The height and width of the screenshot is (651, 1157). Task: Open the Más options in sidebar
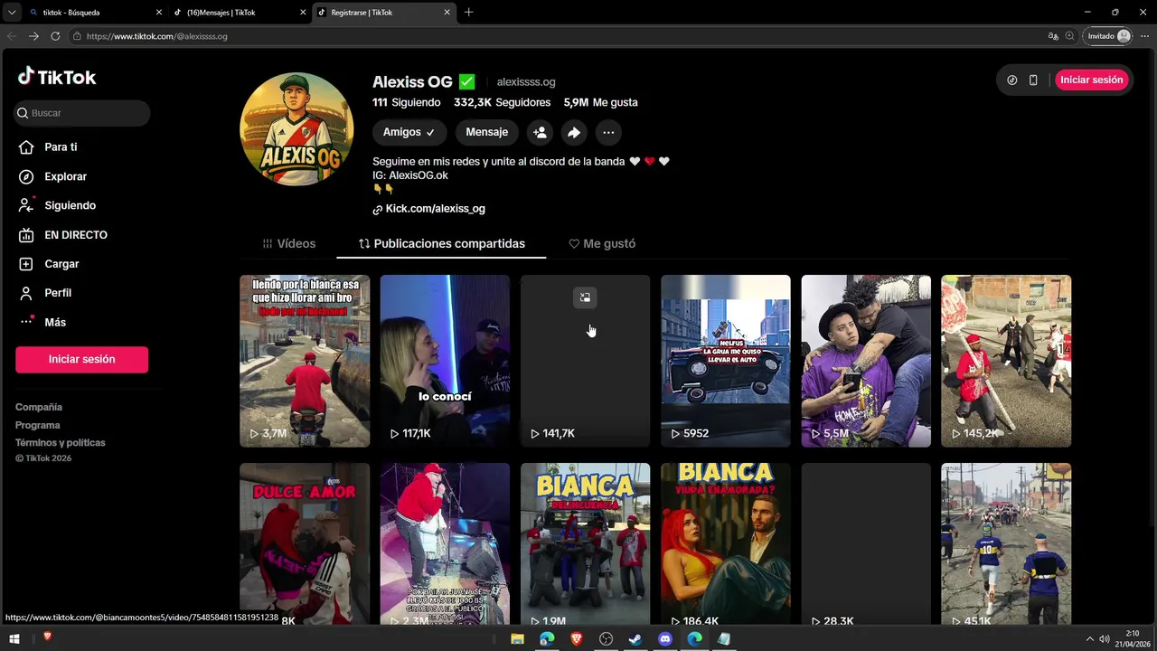coord(42,322)
